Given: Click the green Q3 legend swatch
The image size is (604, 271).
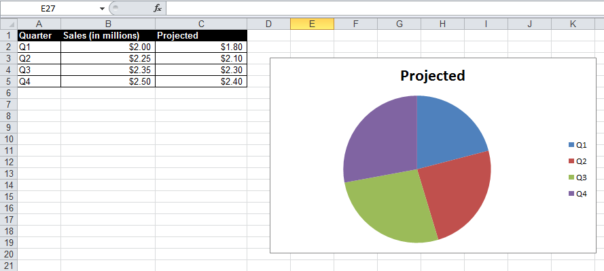Looking at the screenshot, I should click(571, 178).
